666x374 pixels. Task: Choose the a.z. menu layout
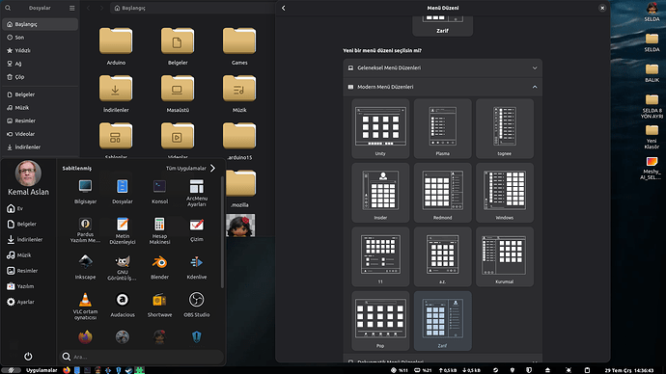tap(442, 256)
